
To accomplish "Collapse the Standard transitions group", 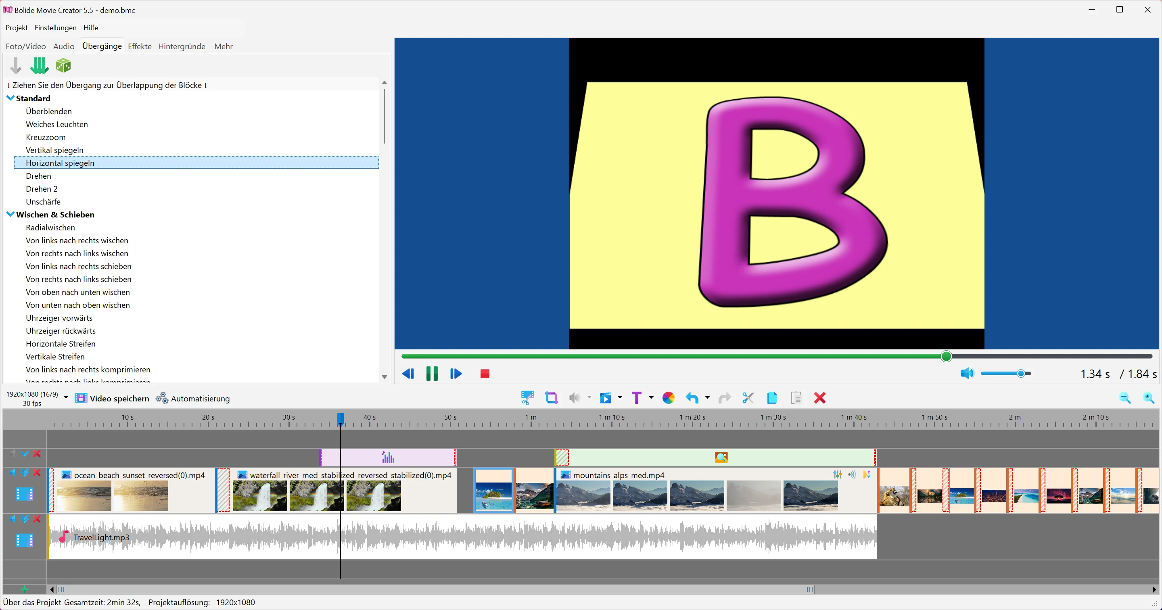I will coord(10,98).
